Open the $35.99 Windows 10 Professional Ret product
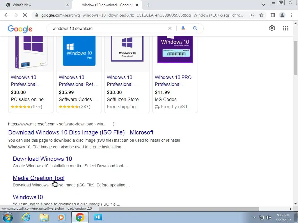Image resolution: width=298 pixels, height=223 pixels. (78, 81)
